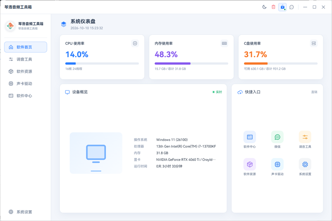Click the cloud icon beside 快捷入口
The width and height of the screenshot is (332, 221).
[240, 92]
